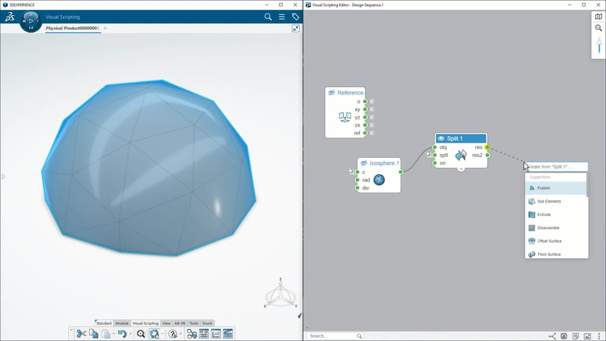Switch to the AR-VR toolbar tab
606x341 pixels.
coord(180,323)
